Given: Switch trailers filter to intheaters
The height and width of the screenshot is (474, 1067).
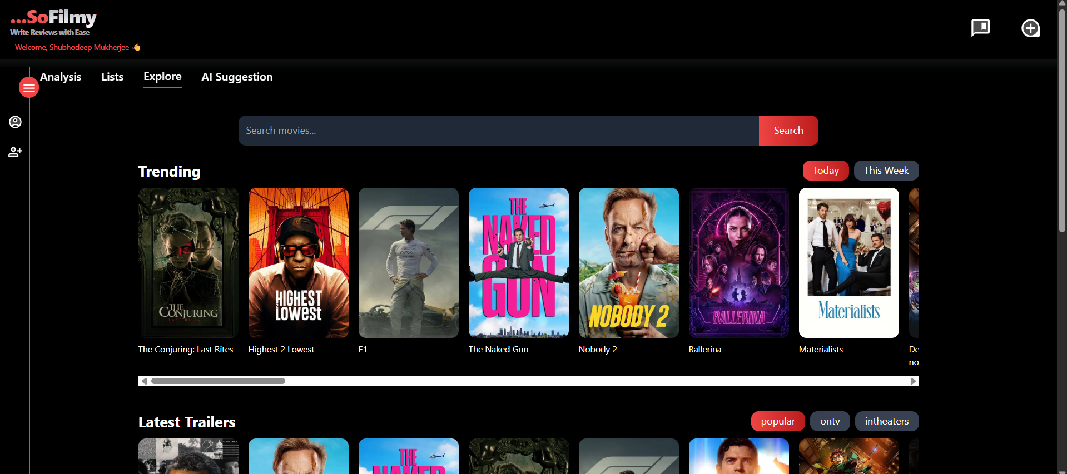Looking at the screenshot, I should pos(887,421).
